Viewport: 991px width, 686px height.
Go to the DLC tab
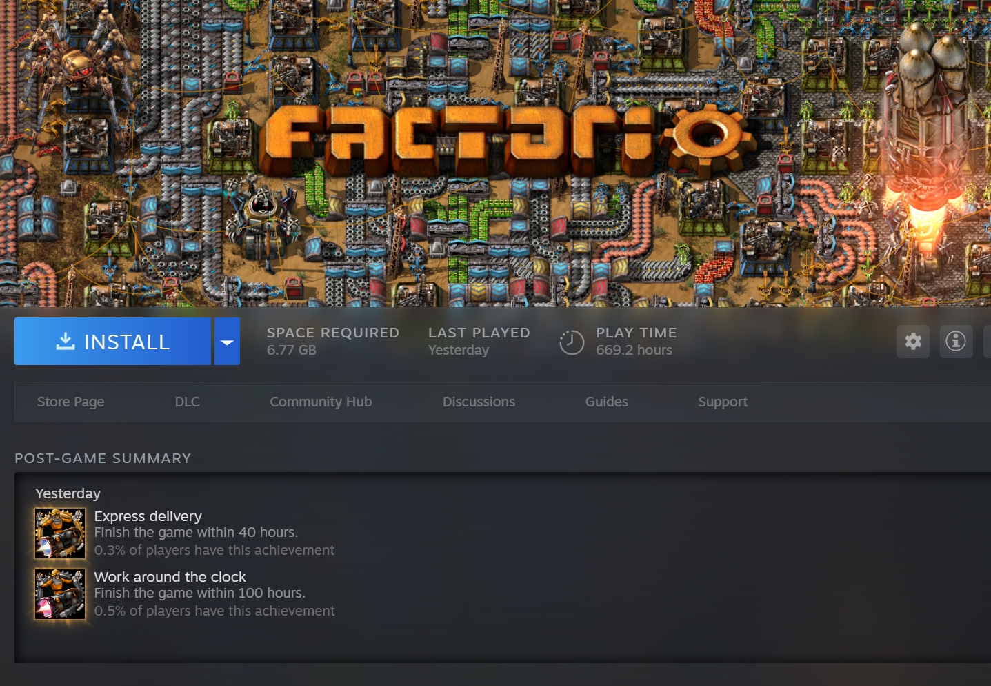pyautogui.click(x=187, y=402)
